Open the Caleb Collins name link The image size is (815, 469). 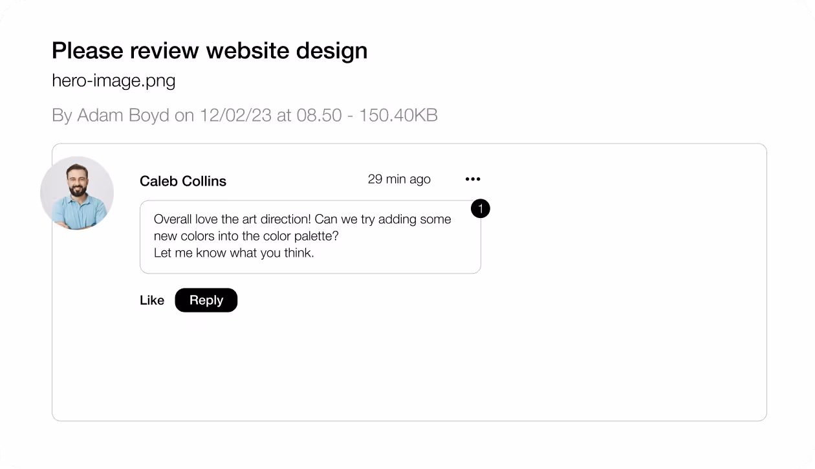click(x=183, y=181)
